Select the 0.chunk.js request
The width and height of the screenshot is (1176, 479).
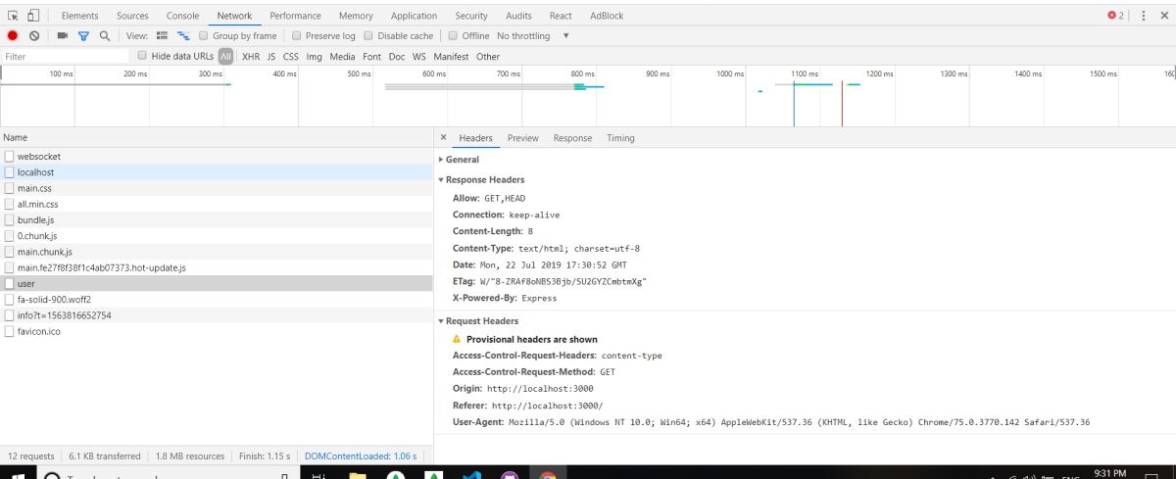pos(216,236)
